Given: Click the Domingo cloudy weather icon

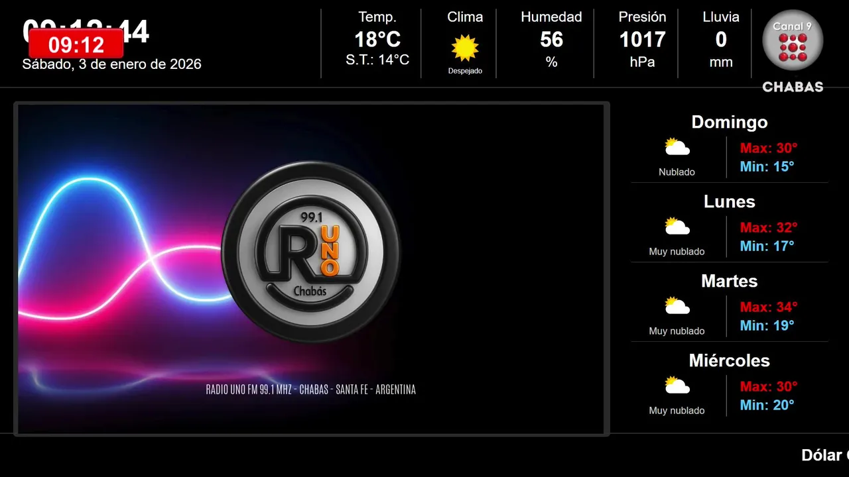Looking at the screenshot, I should tap(677, 147).
